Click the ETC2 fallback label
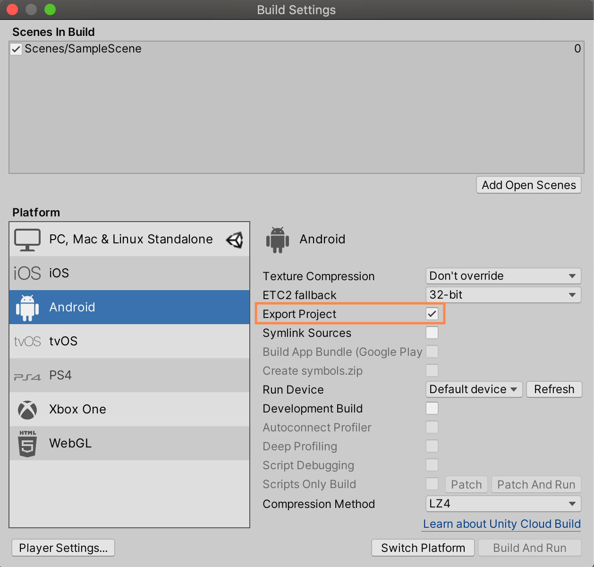The image size is (594, 567). pos(299,295)
